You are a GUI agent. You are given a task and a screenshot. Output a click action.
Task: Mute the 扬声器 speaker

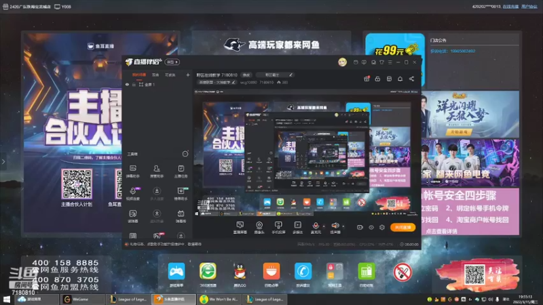click(335, 228)
